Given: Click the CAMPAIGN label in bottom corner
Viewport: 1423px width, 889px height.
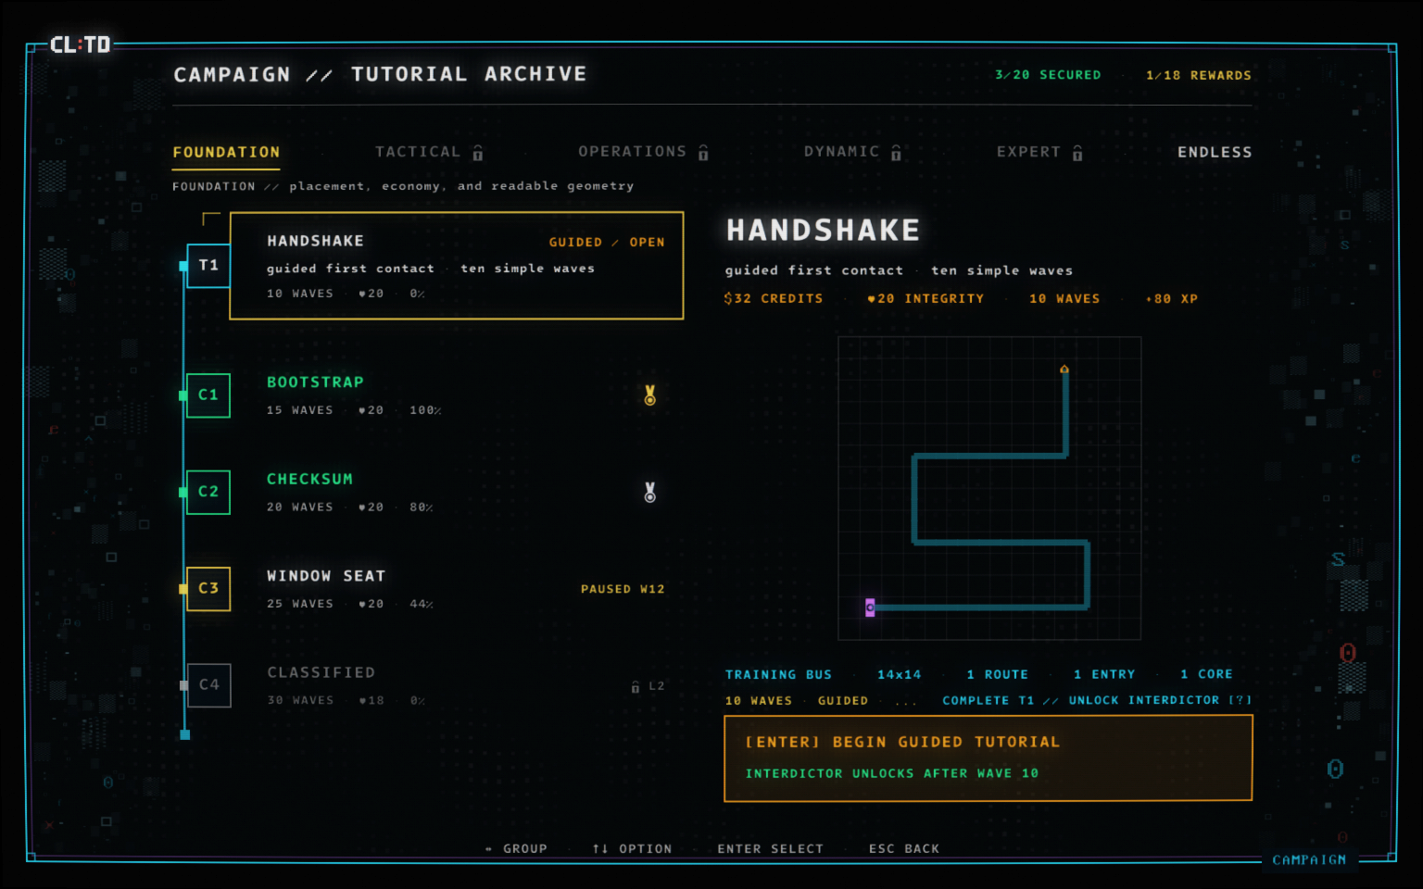Looking at the screenshot, I should click(1309, 859).
